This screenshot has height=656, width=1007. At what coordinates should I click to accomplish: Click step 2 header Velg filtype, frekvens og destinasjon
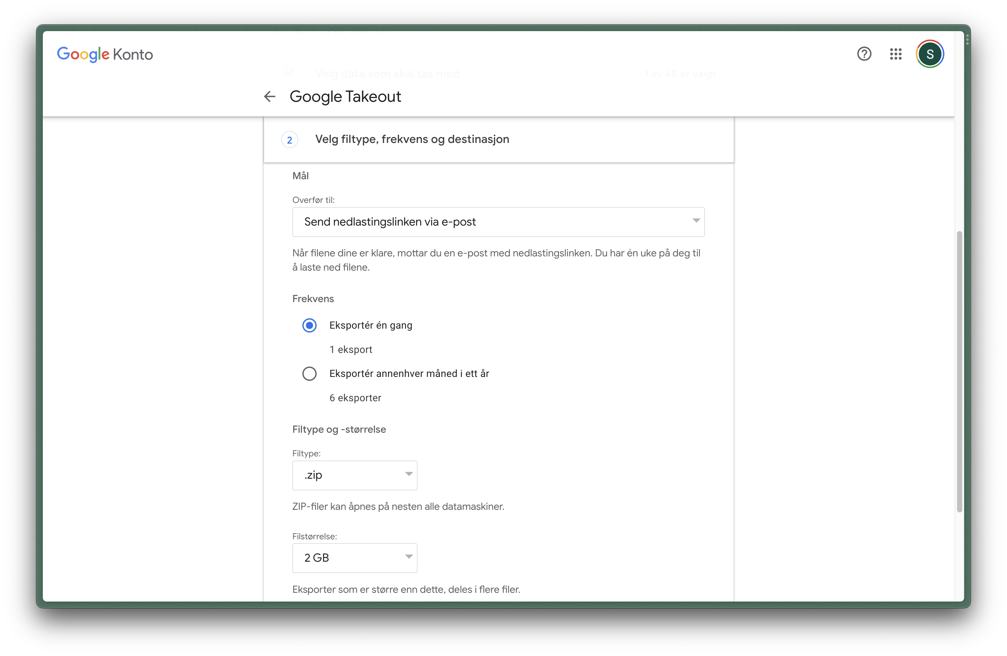tap(498, 139)
